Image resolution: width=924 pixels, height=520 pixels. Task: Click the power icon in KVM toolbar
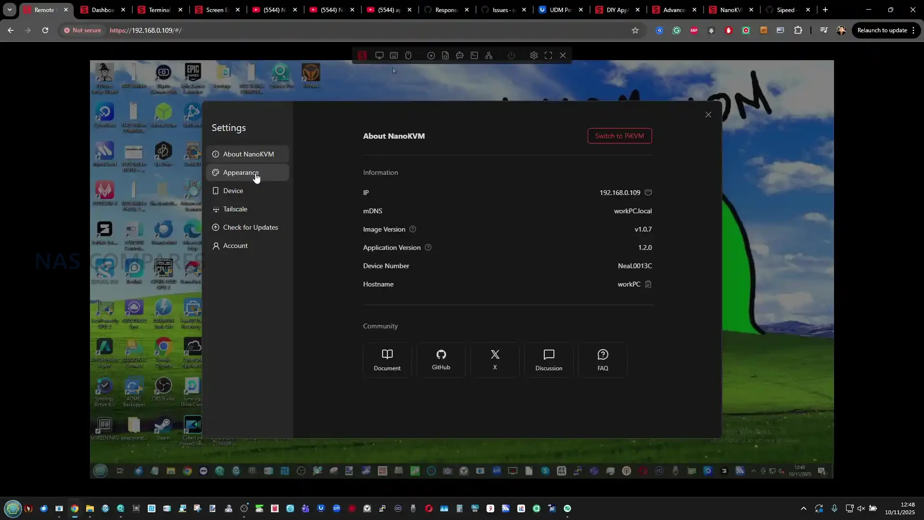coord(511,55)
